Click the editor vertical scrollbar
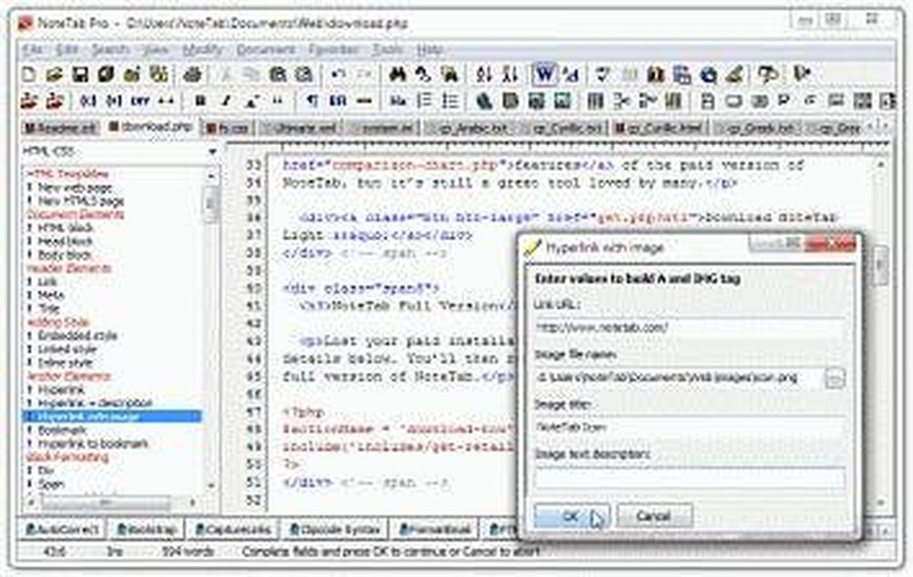913x577 pixels. (881, 266)
